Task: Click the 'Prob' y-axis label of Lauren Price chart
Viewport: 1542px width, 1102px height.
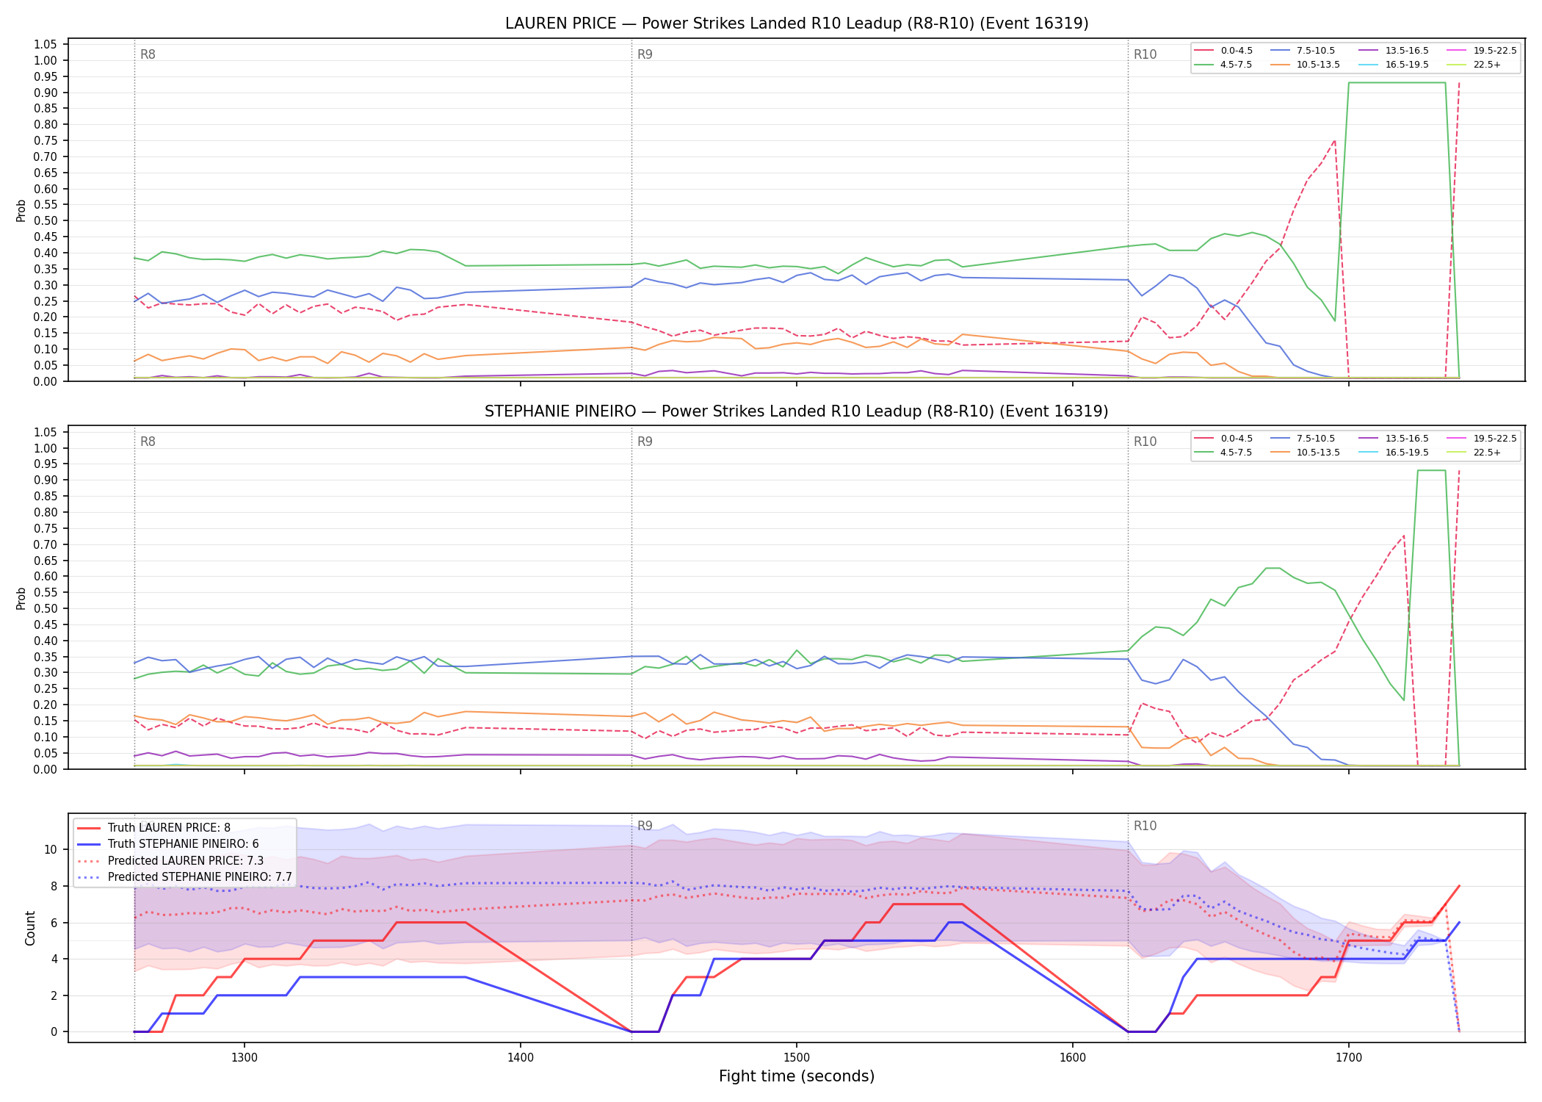Action: (21, 211)
